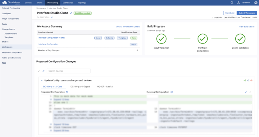Open Templates in sidebar

(x=9, y=38)
